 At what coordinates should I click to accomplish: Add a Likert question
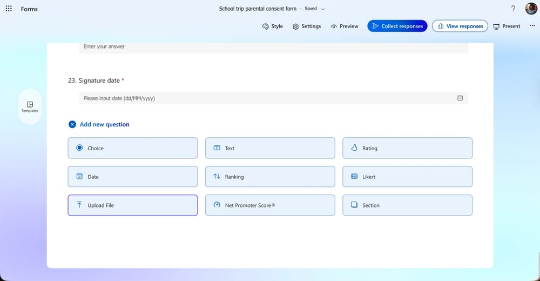coord(407,177)
